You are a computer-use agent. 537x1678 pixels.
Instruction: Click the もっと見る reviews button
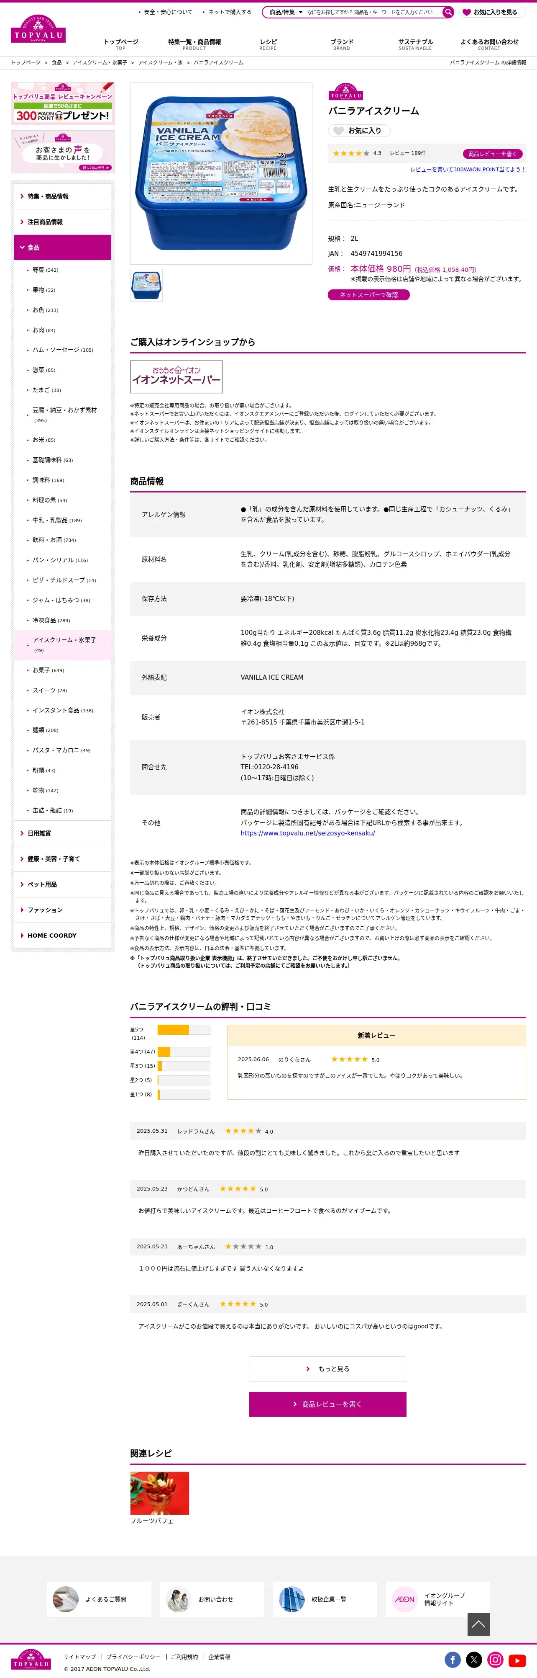pyautogui.click(x=327, y=1369)
